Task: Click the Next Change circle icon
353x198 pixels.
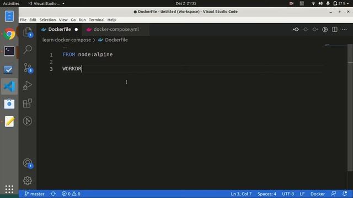Action: pos(315,29)
